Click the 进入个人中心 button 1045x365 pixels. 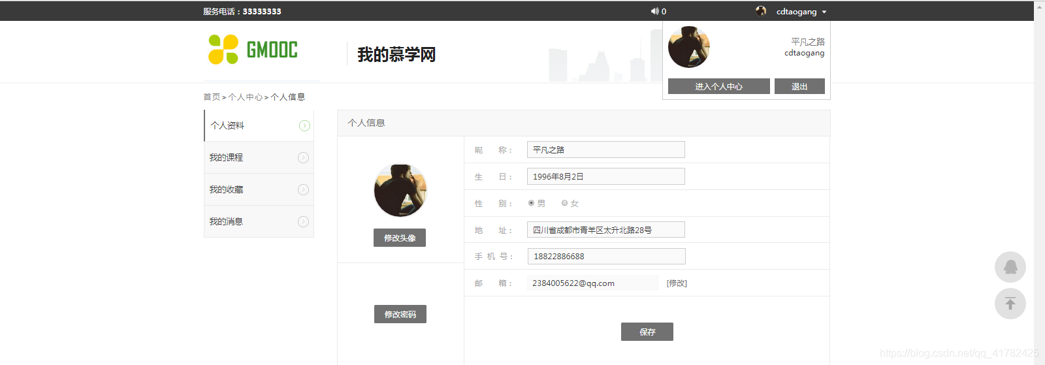[718, 86]
